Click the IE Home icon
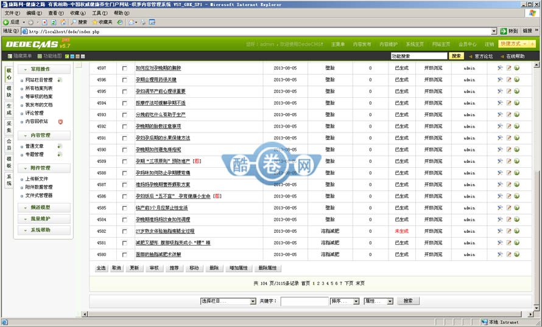The image size is (542, 327). coord(63,22)
